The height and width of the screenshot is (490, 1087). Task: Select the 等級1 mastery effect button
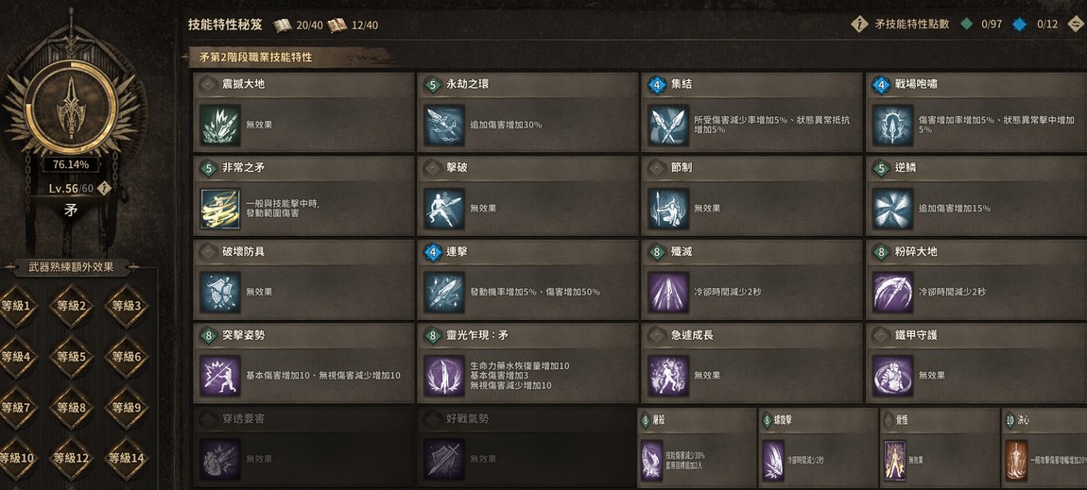pos(15,305)
